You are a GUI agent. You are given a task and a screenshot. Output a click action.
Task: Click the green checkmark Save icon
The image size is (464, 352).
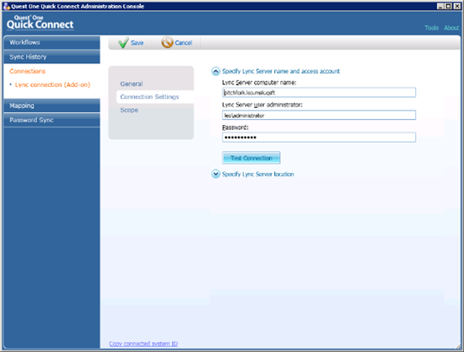point(123,43)
